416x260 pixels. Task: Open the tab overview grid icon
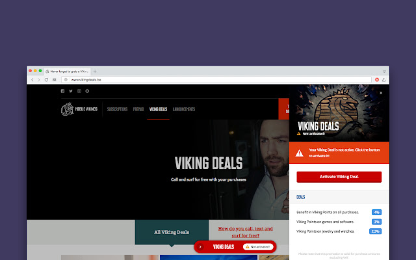(x=55, y=79)
